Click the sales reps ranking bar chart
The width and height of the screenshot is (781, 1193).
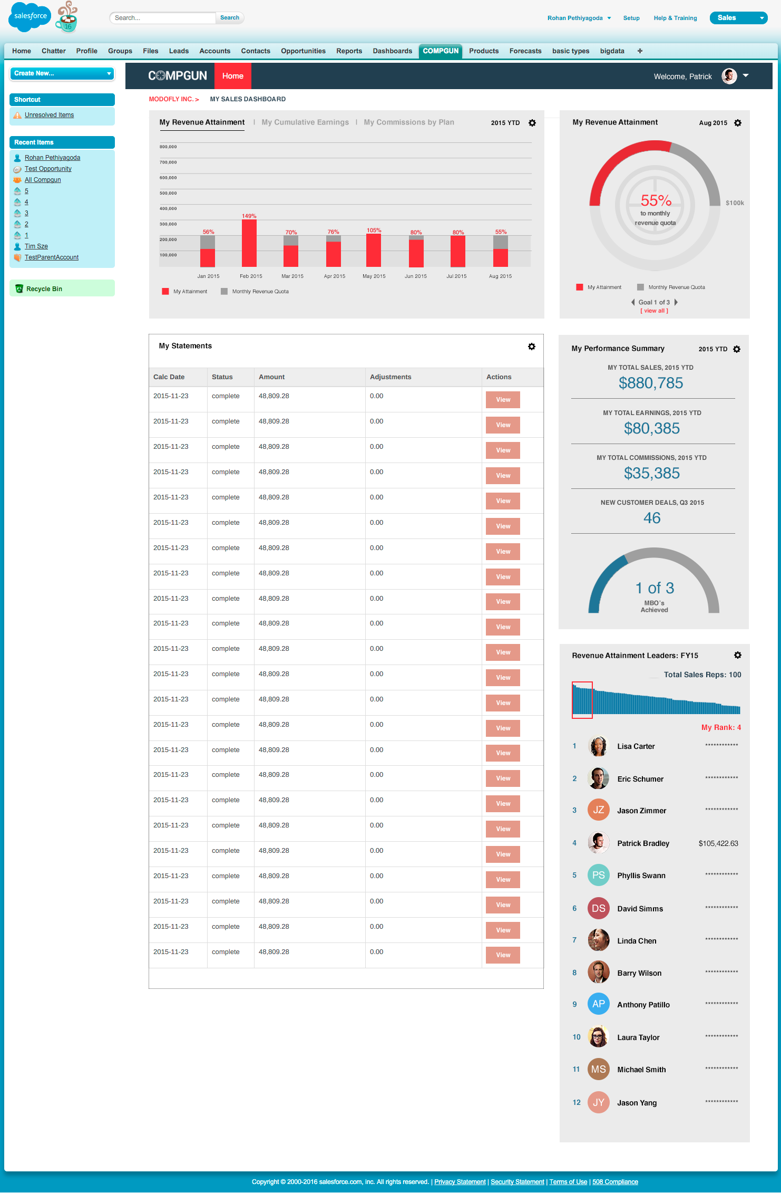pyautogui.click(x=656, y=699)
